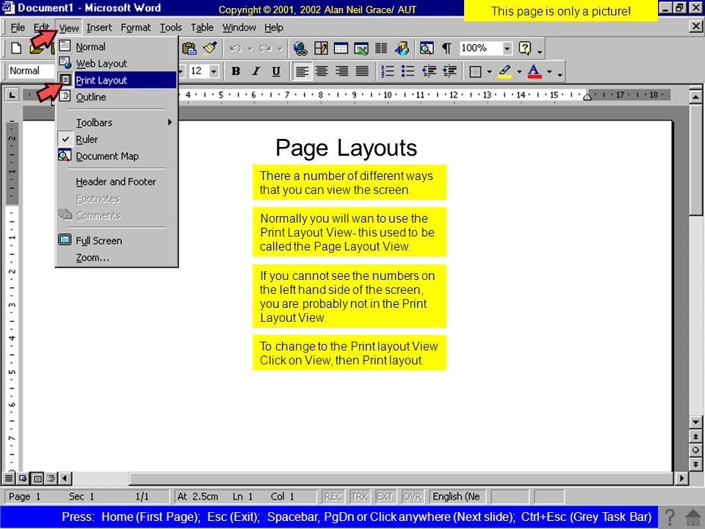Open Border style dropdown arrow
705x529 pixels.
point(489,72)
